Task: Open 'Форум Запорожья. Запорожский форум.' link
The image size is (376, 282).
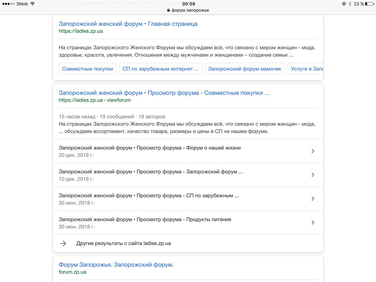Action: (x=116, y=265)
